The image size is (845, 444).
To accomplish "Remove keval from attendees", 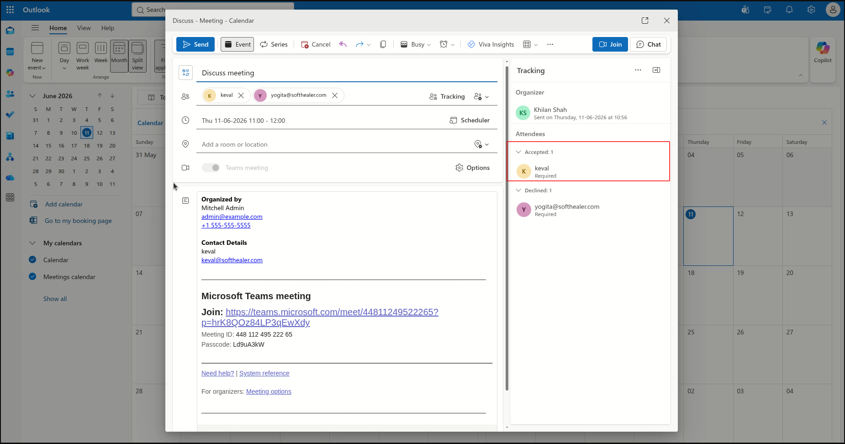I will pyautogui.click(x=241, y=95).
